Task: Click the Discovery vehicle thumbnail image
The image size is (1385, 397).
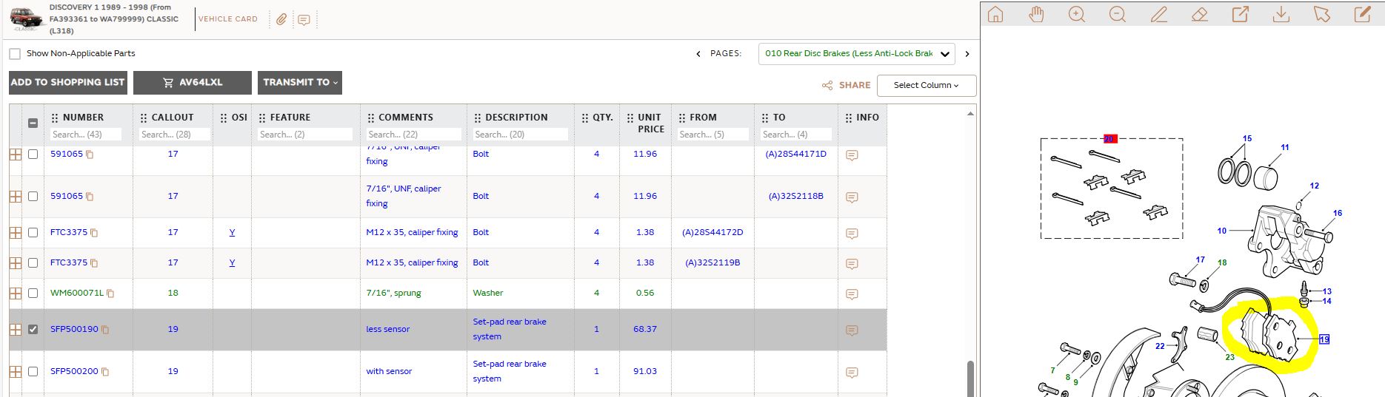Action: pos(27,19)
